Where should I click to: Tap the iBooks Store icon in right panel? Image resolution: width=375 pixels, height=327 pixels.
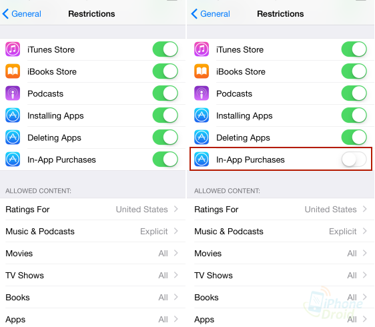[x=202, y=71]
